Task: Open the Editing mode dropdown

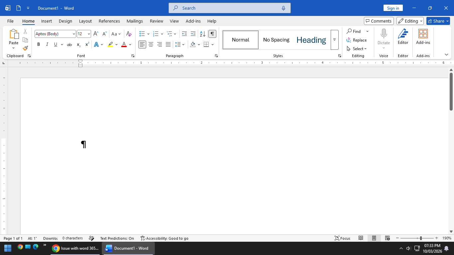Action: click(410, 21)
